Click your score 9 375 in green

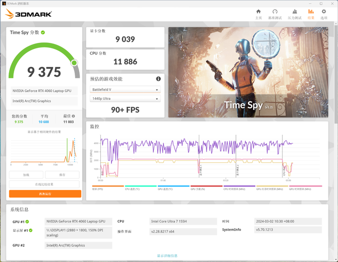(19, 122)
